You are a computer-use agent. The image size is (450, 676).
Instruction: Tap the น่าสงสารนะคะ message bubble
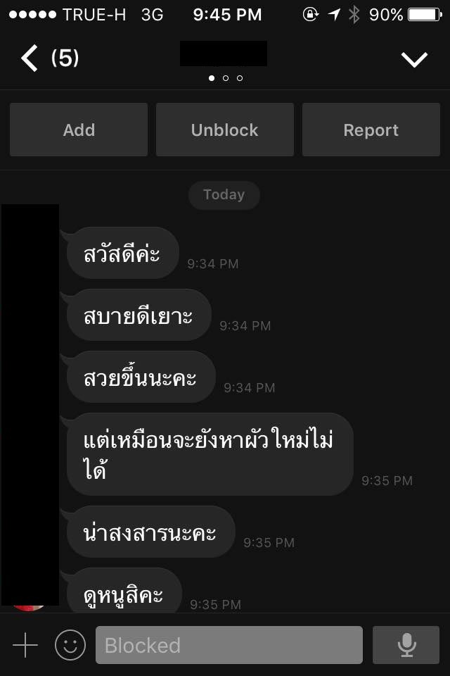tap(150, 532)
